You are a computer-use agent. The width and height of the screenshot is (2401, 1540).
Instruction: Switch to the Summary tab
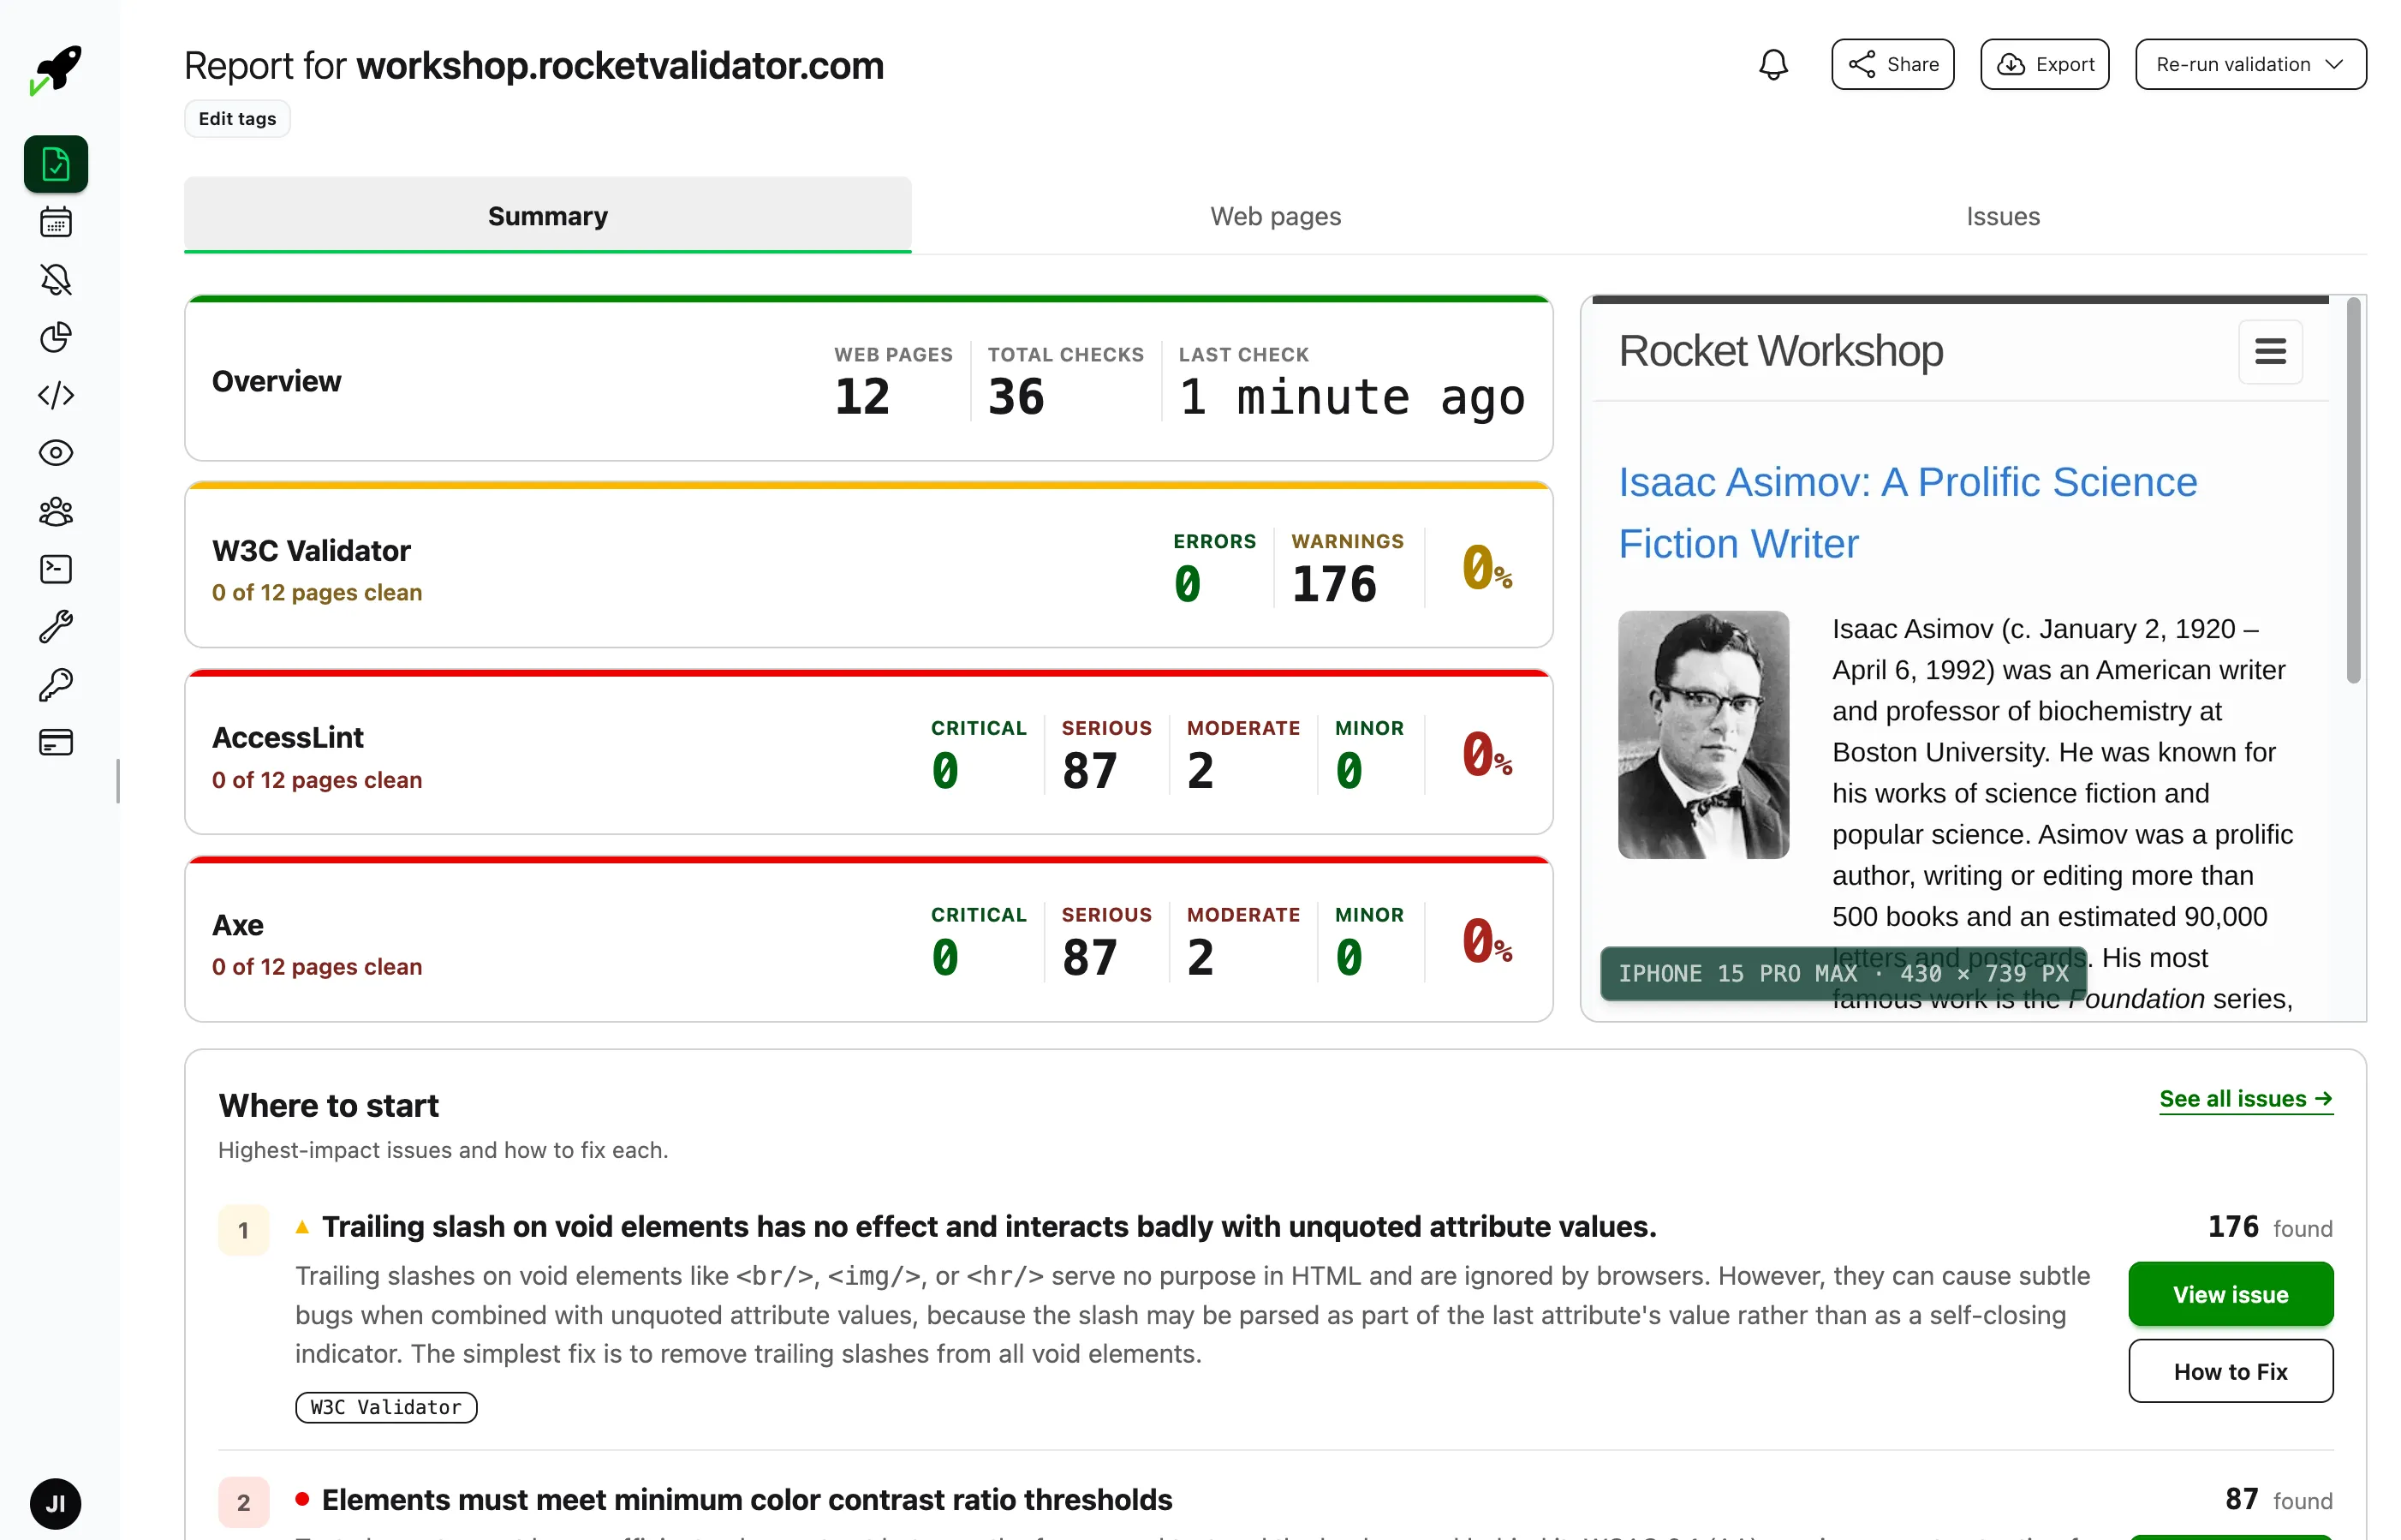[x=548, y=216]
